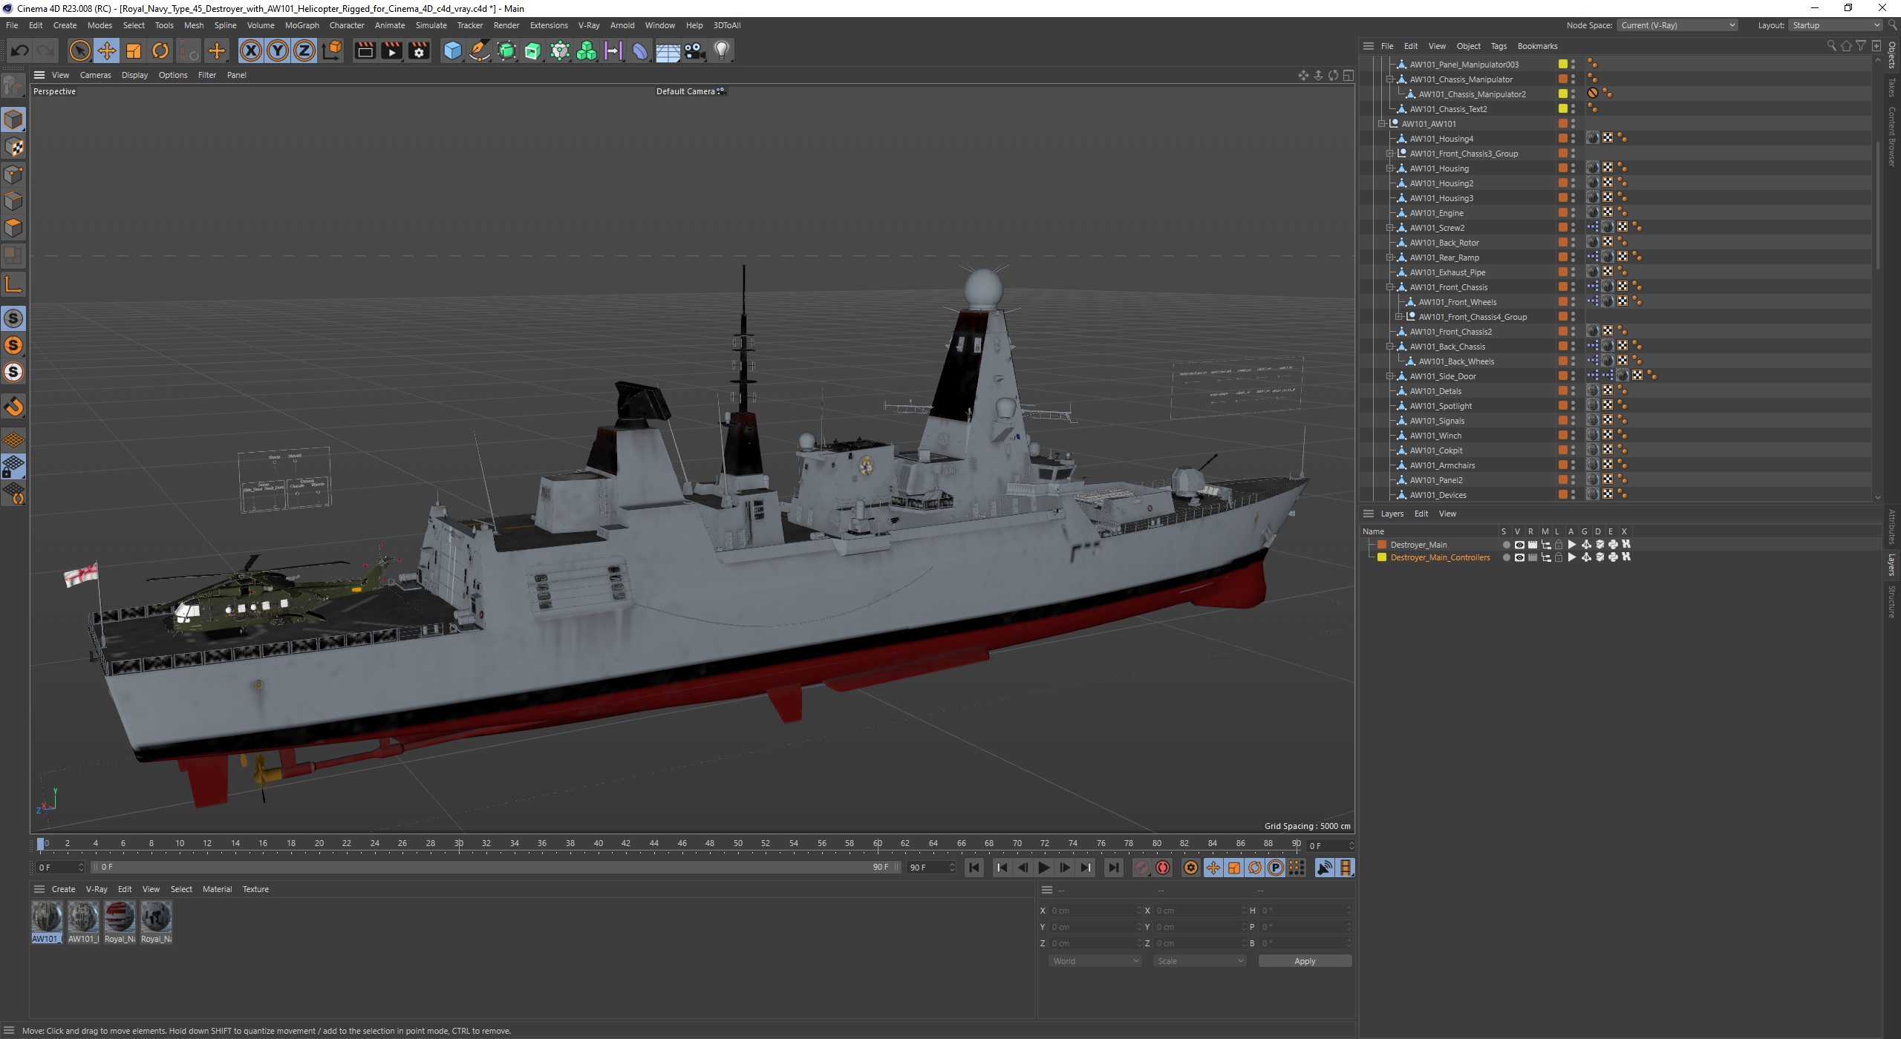Collapse AW101_Front_Chassis node
Screen dimensions: 1901x1039
point(1390,287)
